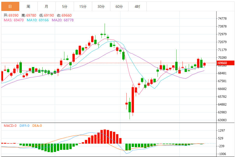236x157 pixels.
Task: Click the -1006 MACD axis label
Action: [x=222, y=154]
